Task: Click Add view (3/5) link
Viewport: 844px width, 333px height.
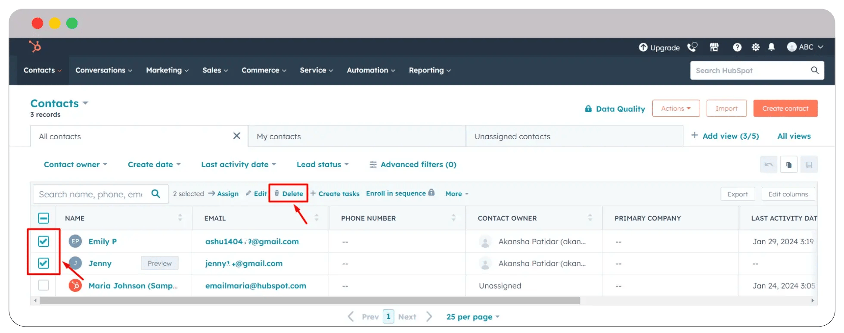Action: pyautogui.click(x=725, y=136)
